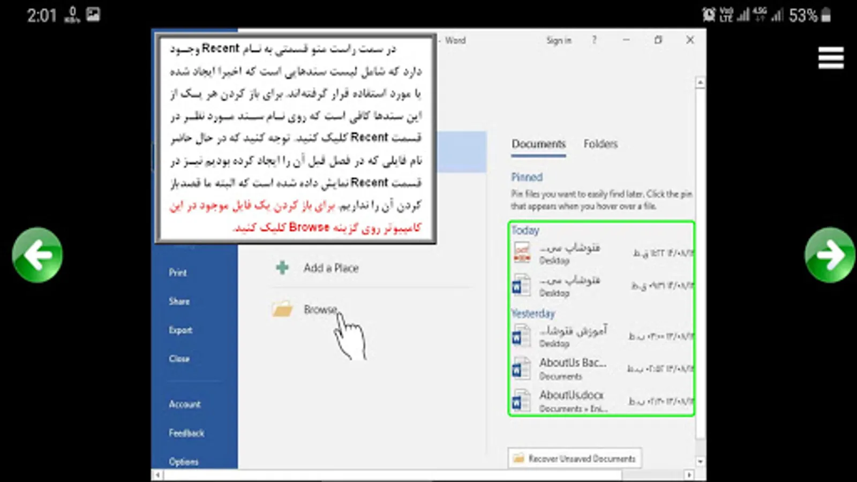Tap the picture notification icon in status bar
Image resolution: width=857 pixels, height=482 pixels.
(x=93, y=14)
